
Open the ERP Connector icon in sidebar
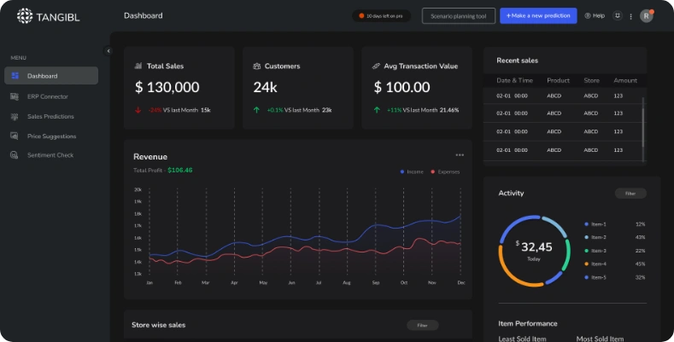(15, 96)
